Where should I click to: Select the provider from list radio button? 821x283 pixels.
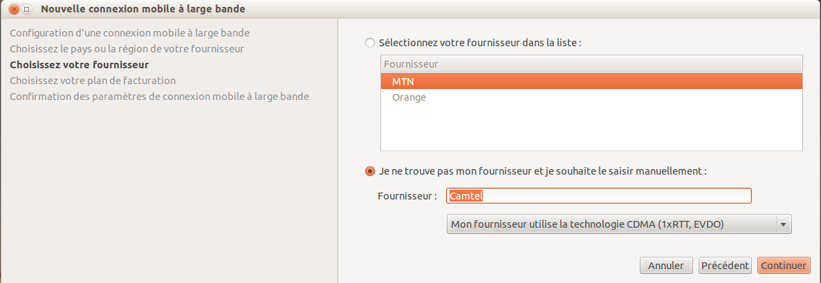click(370, 43)
